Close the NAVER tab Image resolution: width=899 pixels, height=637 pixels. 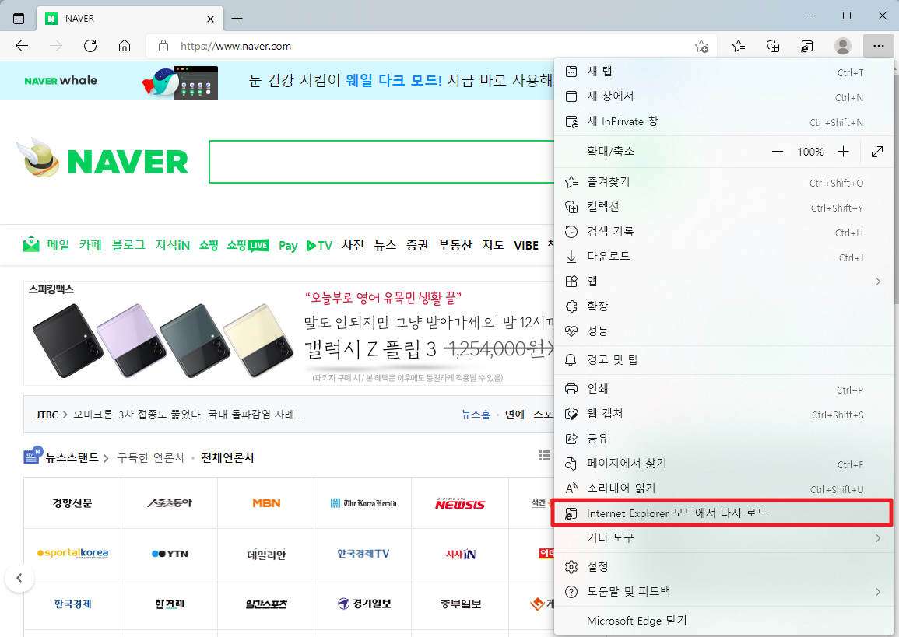point(210,19)
